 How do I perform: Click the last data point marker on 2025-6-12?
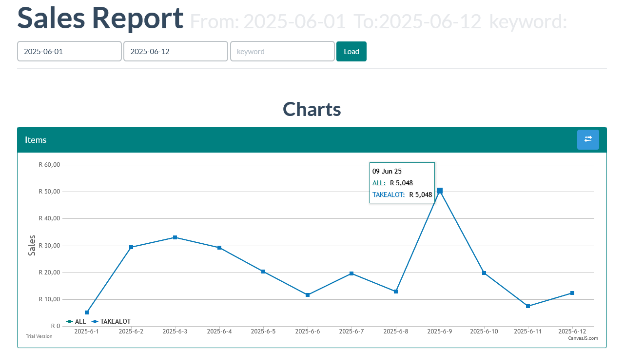point(572,293)
